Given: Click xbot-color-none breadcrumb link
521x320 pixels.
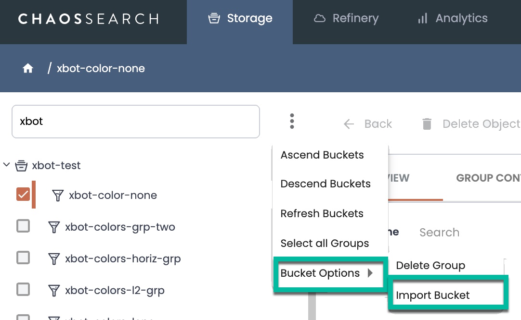Looking at the screenshot, I should [101, 68].
